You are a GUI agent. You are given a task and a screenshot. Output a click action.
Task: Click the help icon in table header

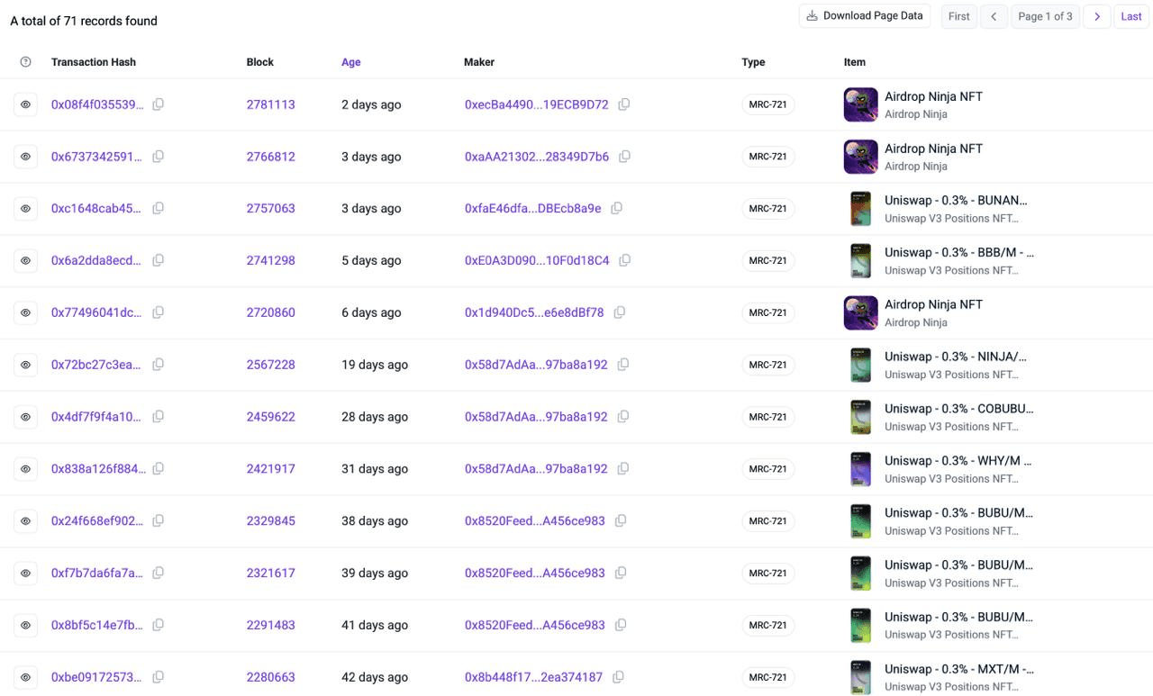coord(25,62)
